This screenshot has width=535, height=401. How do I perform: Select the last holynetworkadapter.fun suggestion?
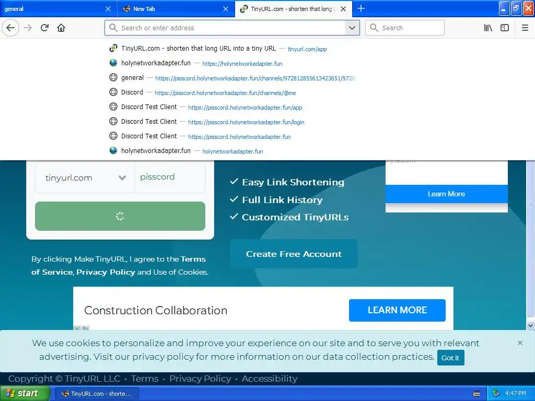pyautogui.click(x=232, y=151)
